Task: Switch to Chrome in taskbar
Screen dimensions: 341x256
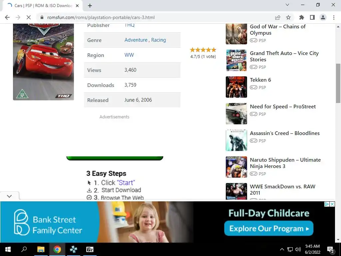Action: tap(57, 249)
